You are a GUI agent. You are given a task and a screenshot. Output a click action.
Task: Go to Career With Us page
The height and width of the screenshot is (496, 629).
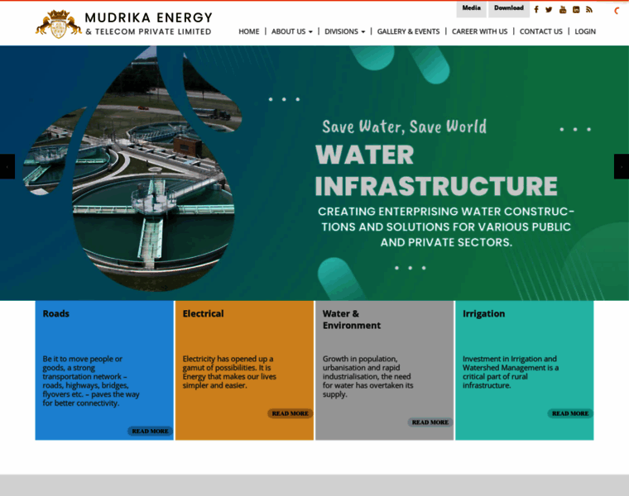click(x=479, y=31)
